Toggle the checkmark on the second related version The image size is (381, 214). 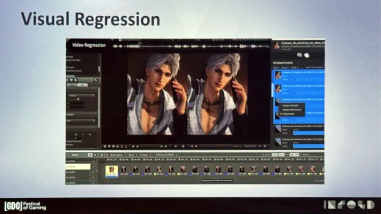pos(295,93)
